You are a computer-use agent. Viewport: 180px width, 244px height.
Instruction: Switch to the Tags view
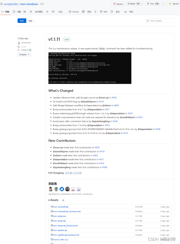click(x=30, y=21)
